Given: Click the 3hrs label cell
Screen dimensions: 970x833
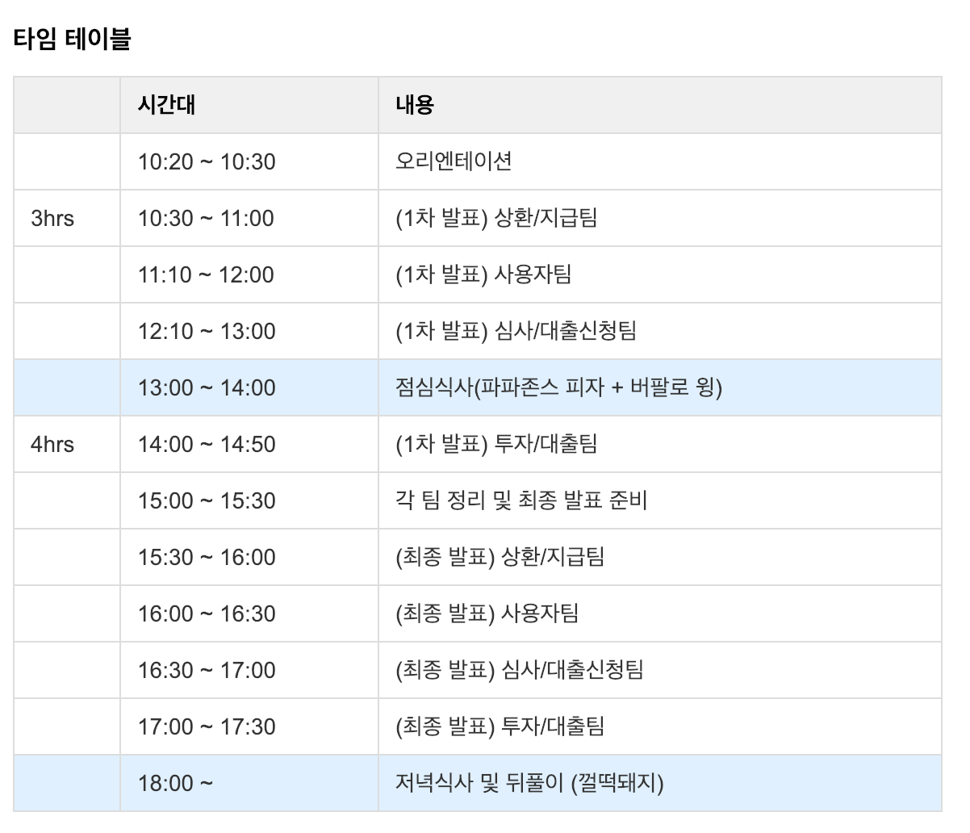Looking at the screenshot, I should 67,218.
